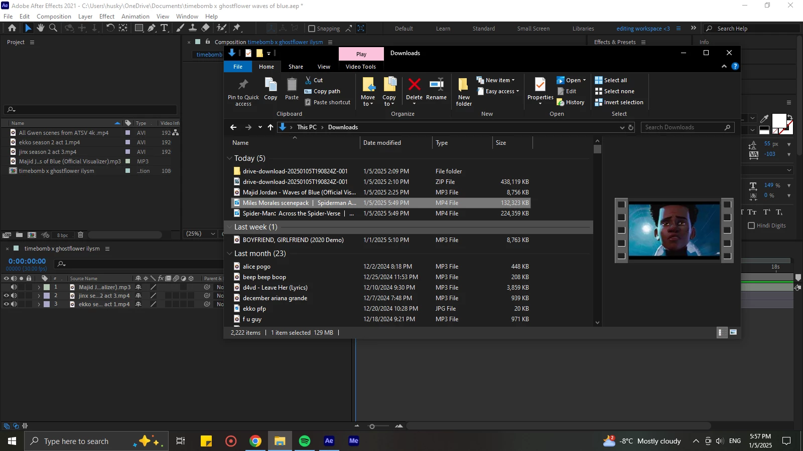Select the Brush tool
The height and width of the screenshot is (451, 803).
180,28
